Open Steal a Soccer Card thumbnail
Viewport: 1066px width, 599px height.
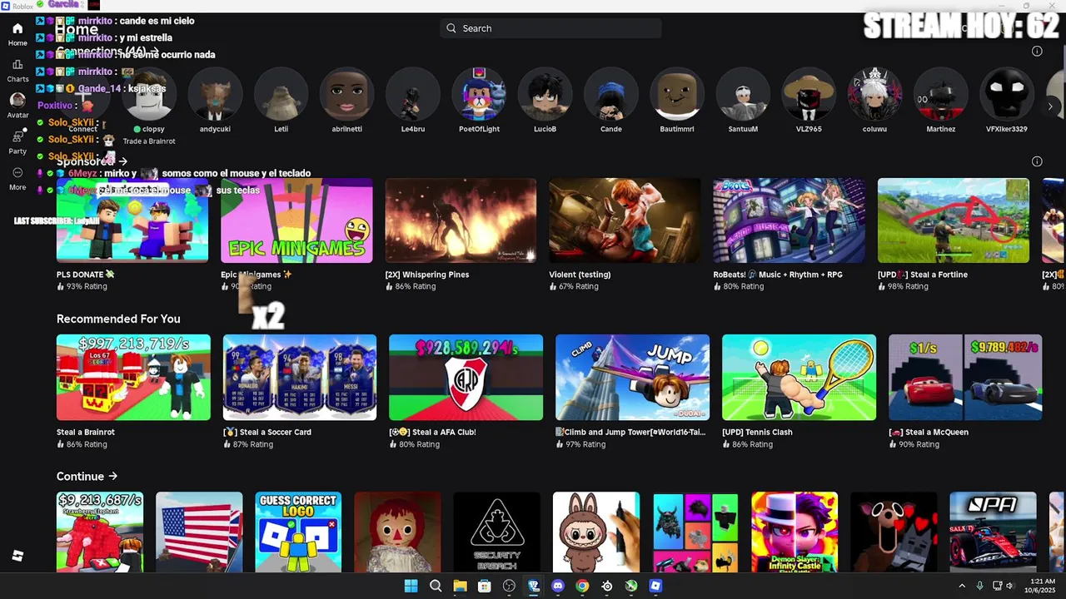pos(300,378)
